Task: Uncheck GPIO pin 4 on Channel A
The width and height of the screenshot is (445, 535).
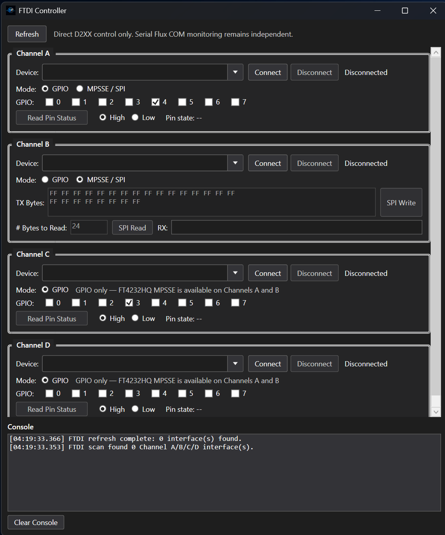Action: (x=156, y=102)
